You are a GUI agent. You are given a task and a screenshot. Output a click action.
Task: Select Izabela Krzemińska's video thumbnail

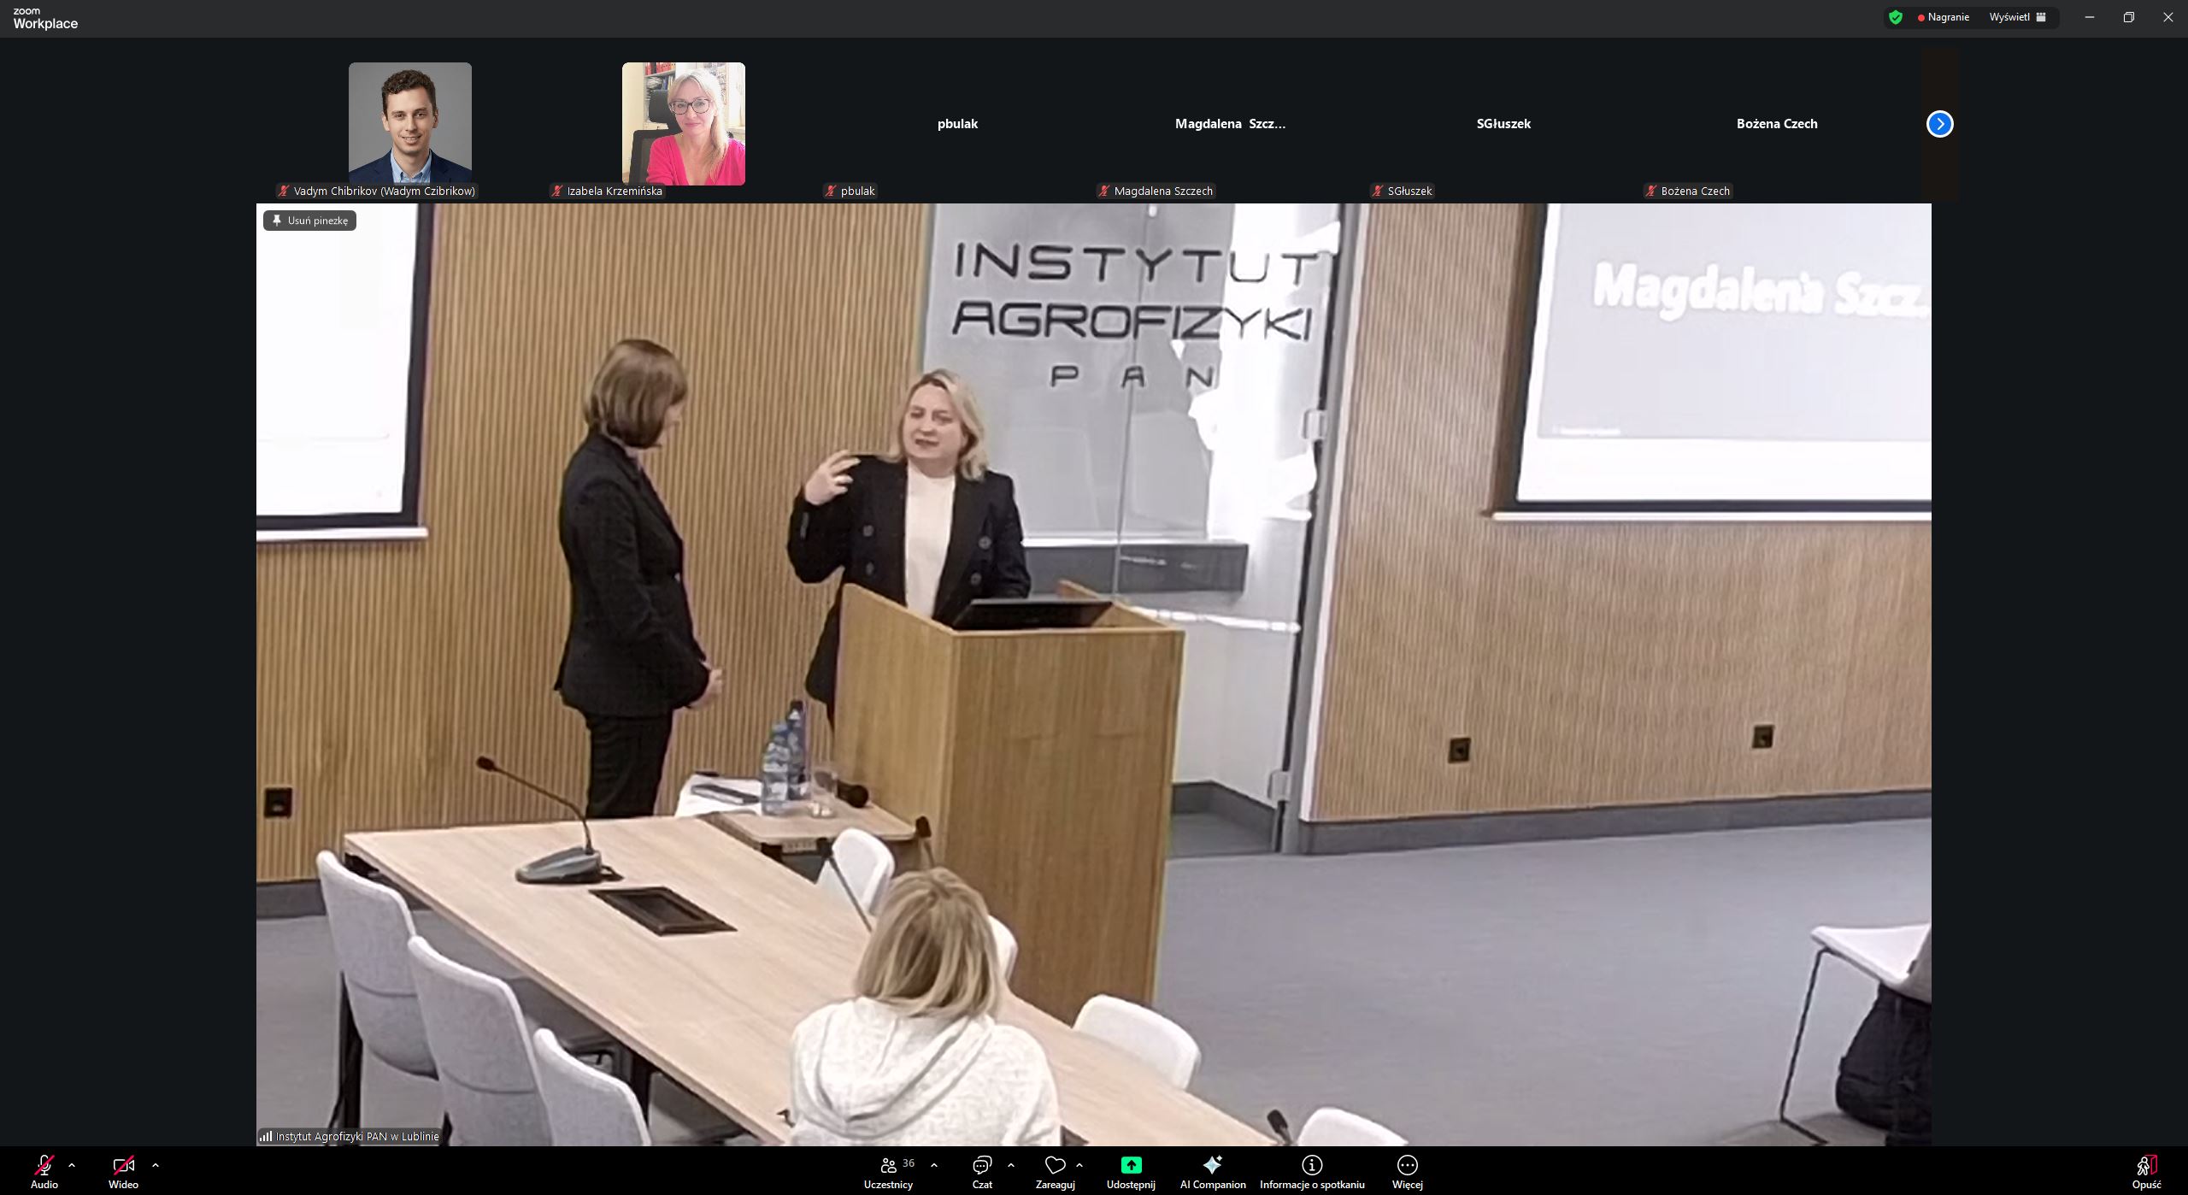(x=683, y=124)
